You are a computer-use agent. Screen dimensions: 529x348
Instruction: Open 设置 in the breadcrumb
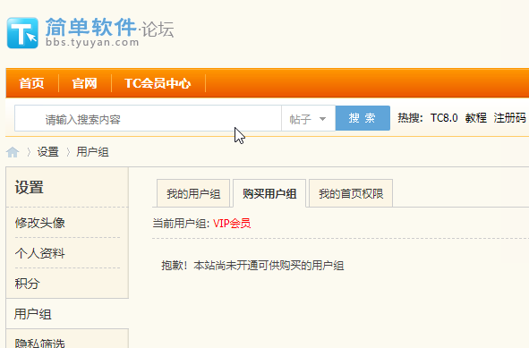click(48, 152)
